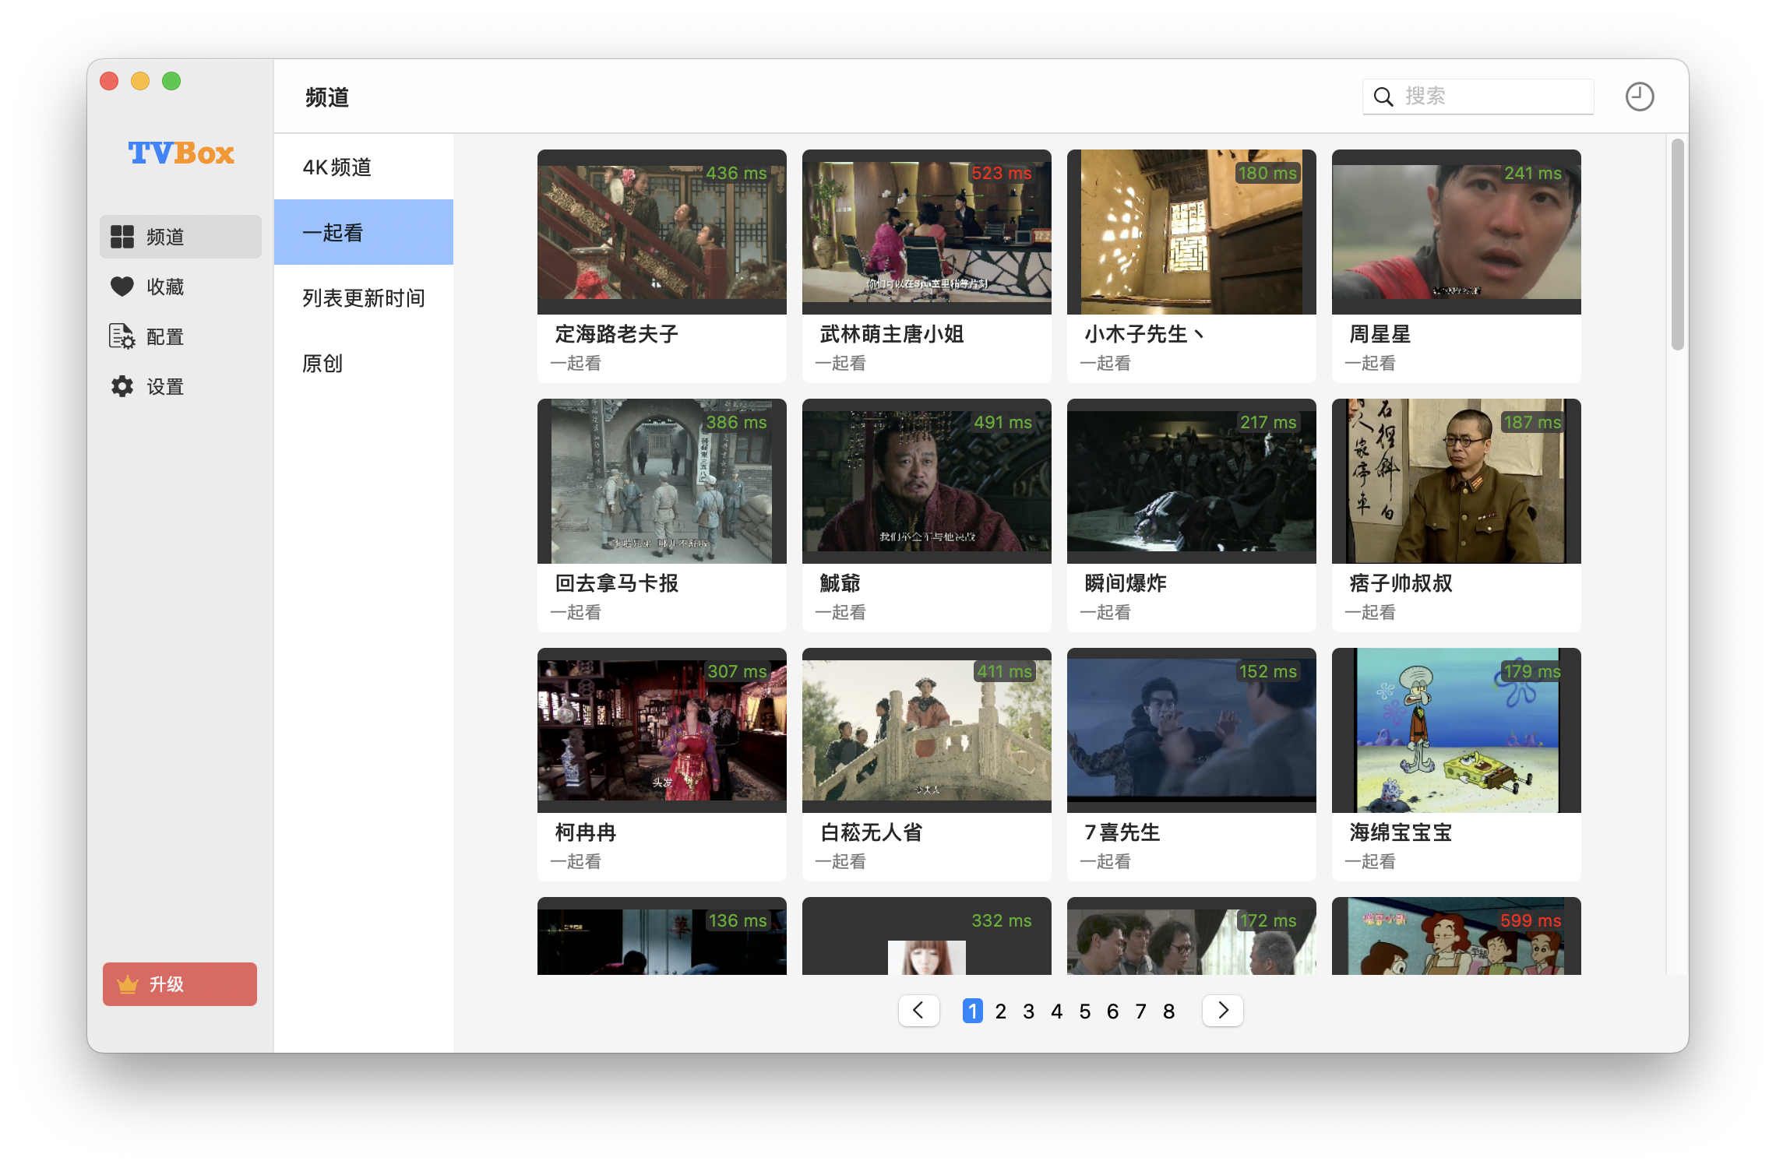Viewport: 1776px width, 1168px height.
Task: Open the 周星星 channel thumbnail
Action: tap(1456, 231)
